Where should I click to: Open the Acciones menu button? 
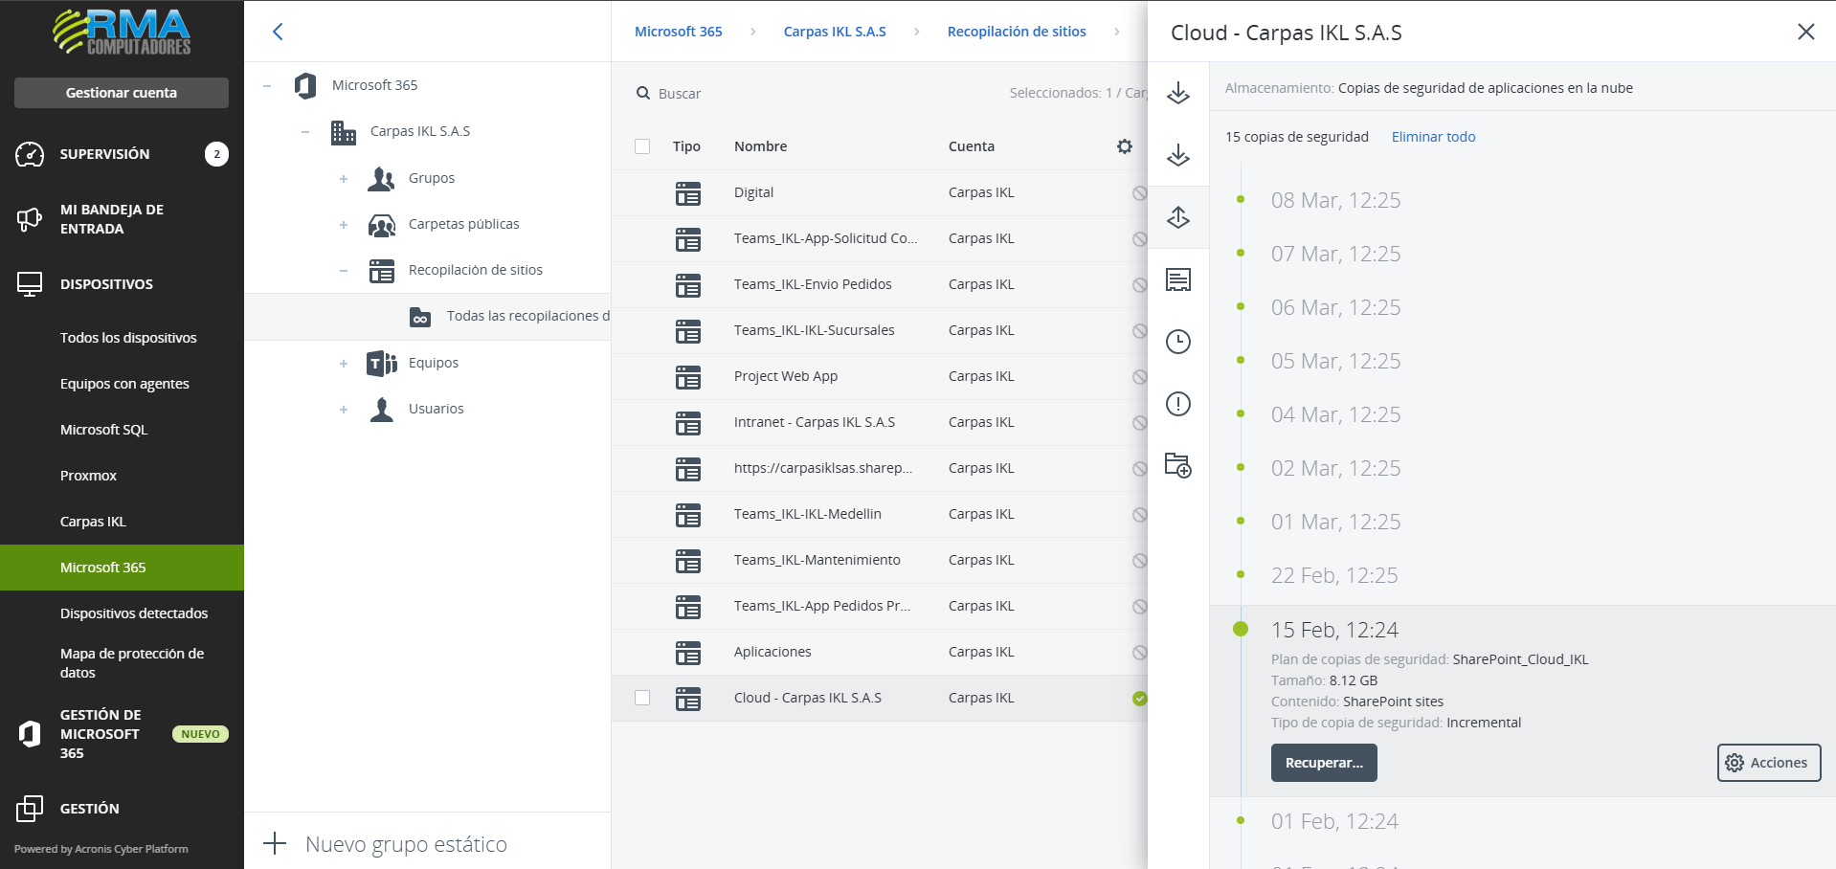point(1768,763)
